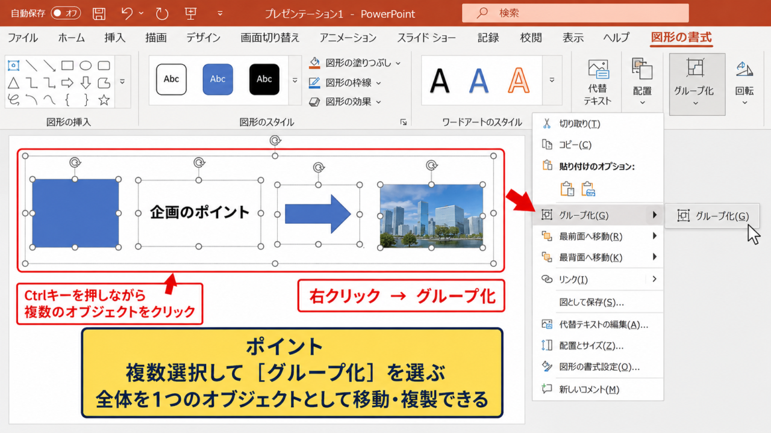Choose the rectangle shape in shape gallery
The width and height of the screenshot is (771, 433).
pos(67,65)
